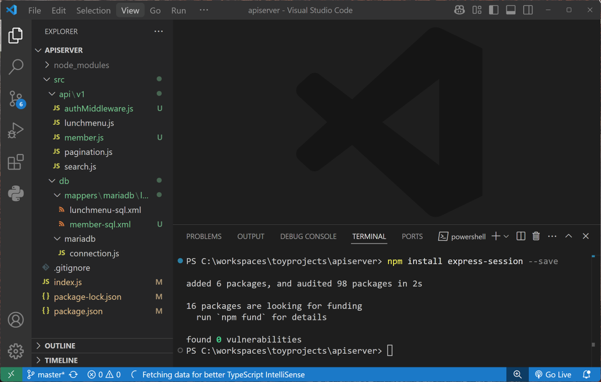Open package.json file
The image size is (601, 382).
click(x=102, y=311)
